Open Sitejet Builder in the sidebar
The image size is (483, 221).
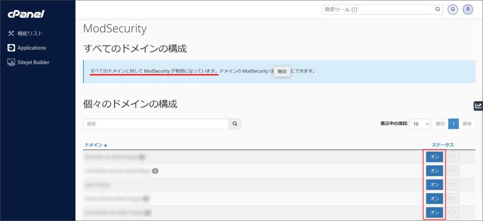(28, 63)
